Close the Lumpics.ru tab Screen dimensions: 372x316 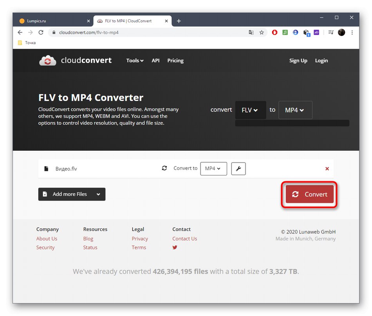click(x=88, y=21)
